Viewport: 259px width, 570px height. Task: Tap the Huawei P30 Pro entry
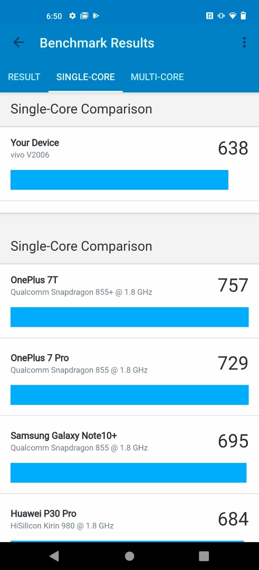point(129,518)
